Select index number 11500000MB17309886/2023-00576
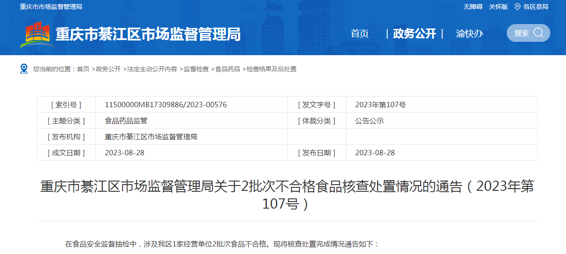Viewport: 566px width, 254px height. click(166, 105)
